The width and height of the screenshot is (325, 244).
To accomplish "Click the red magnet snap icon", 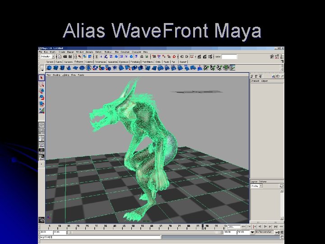I will (174, 56).
